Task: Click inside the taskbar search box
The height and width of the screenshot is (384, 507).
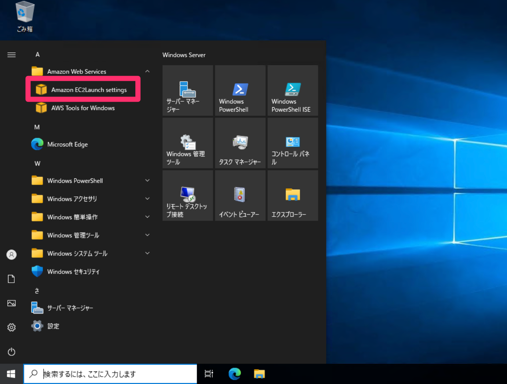Action: 110,374
